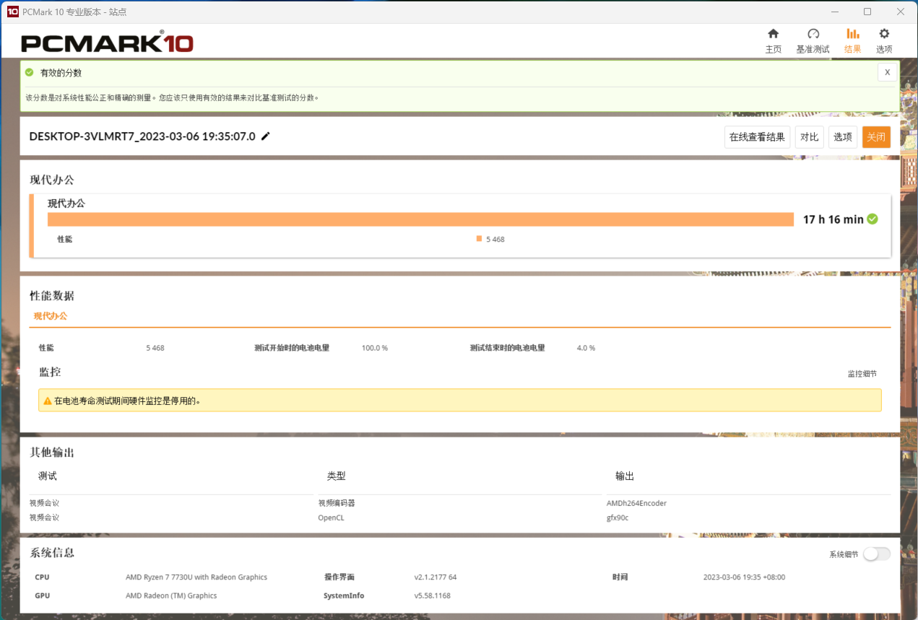Click the green validity check next to 17 h 16 min
The image size is (918, 620).
[x=872, y=219]
